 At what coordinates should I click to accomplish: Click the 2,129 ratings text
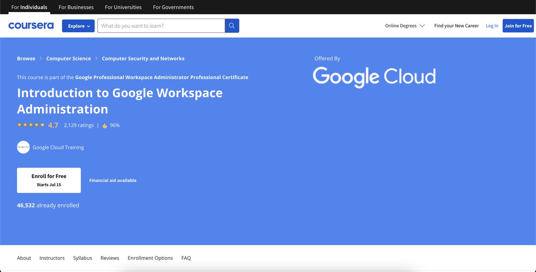click(x=79, y=126)
